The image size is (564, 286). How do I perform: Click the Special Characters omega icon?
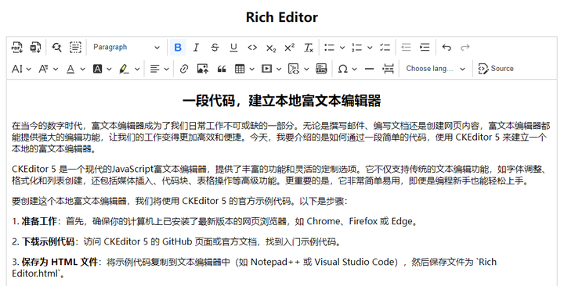point(343,69)
